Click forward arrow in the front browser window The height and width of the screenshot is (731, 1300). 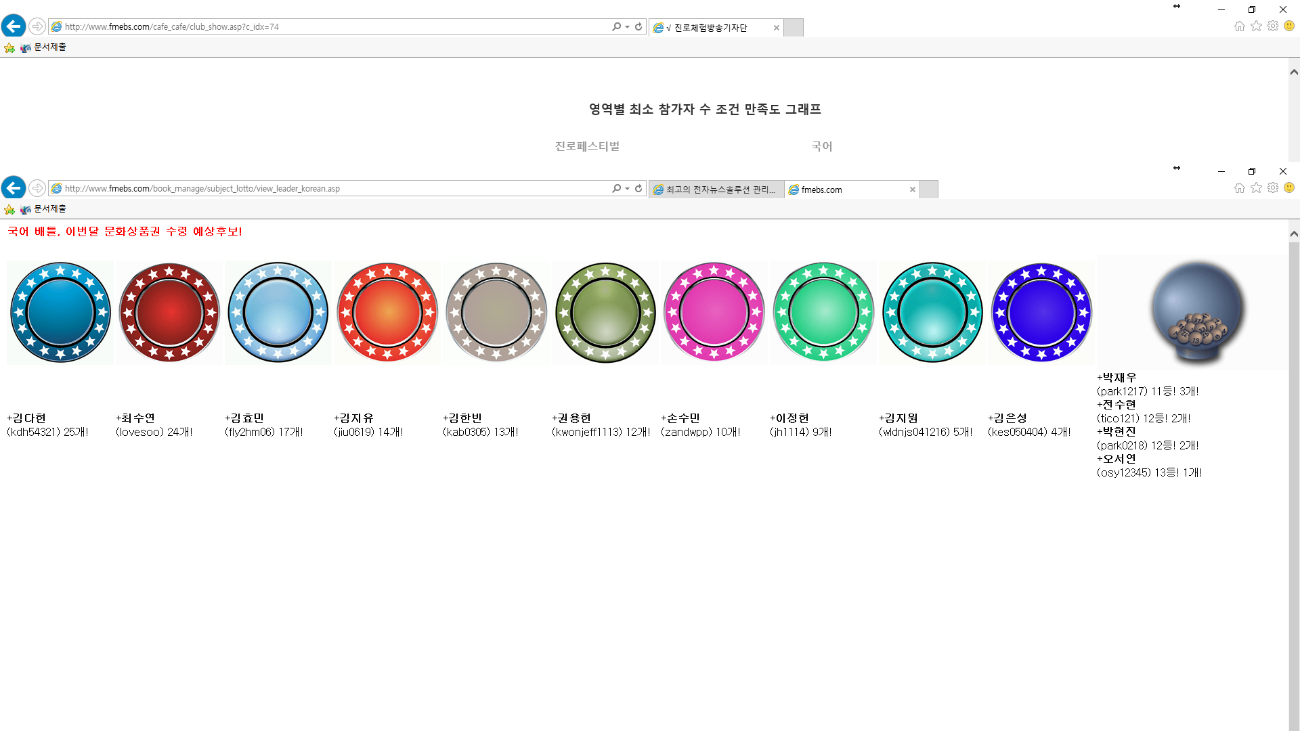pyautogui.click(x=37, y=188)
